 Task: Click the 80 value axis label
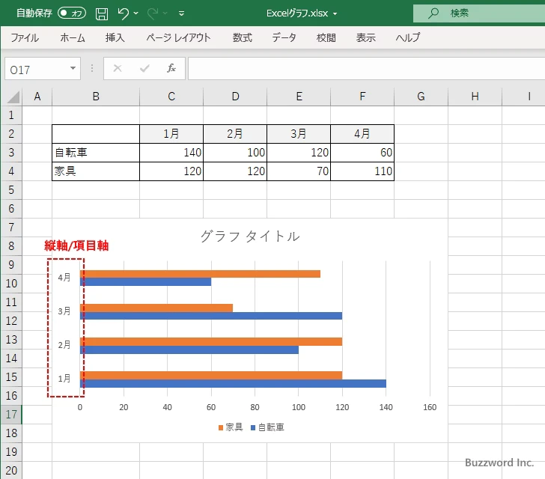pos(255,407)
